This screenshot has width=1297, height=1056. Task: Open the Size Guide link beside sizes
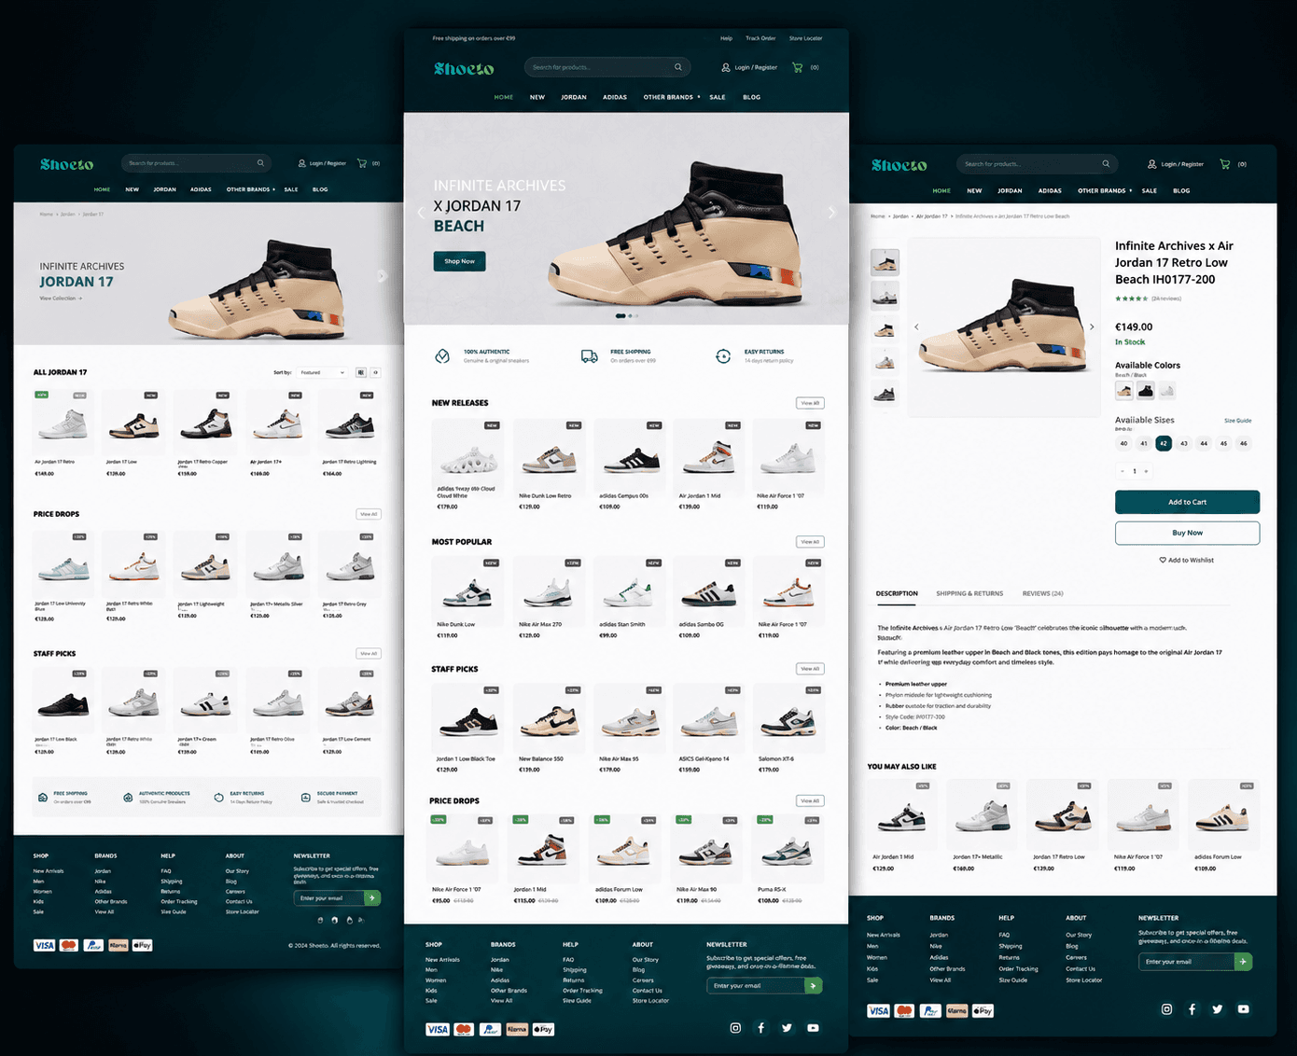[x=1237, y=421]
